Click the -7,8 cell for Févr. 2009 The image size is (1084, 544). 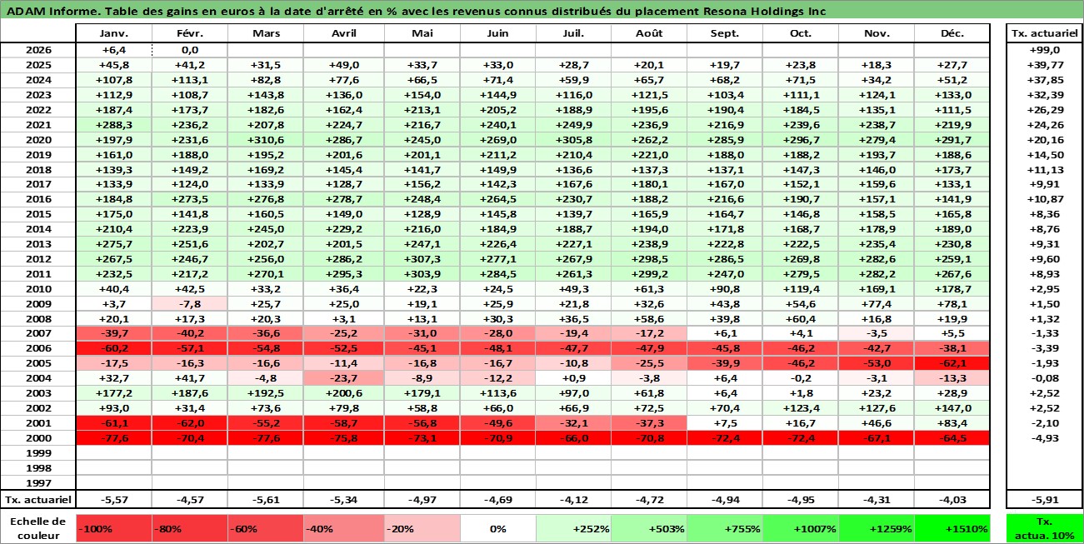tap(189, 303)
